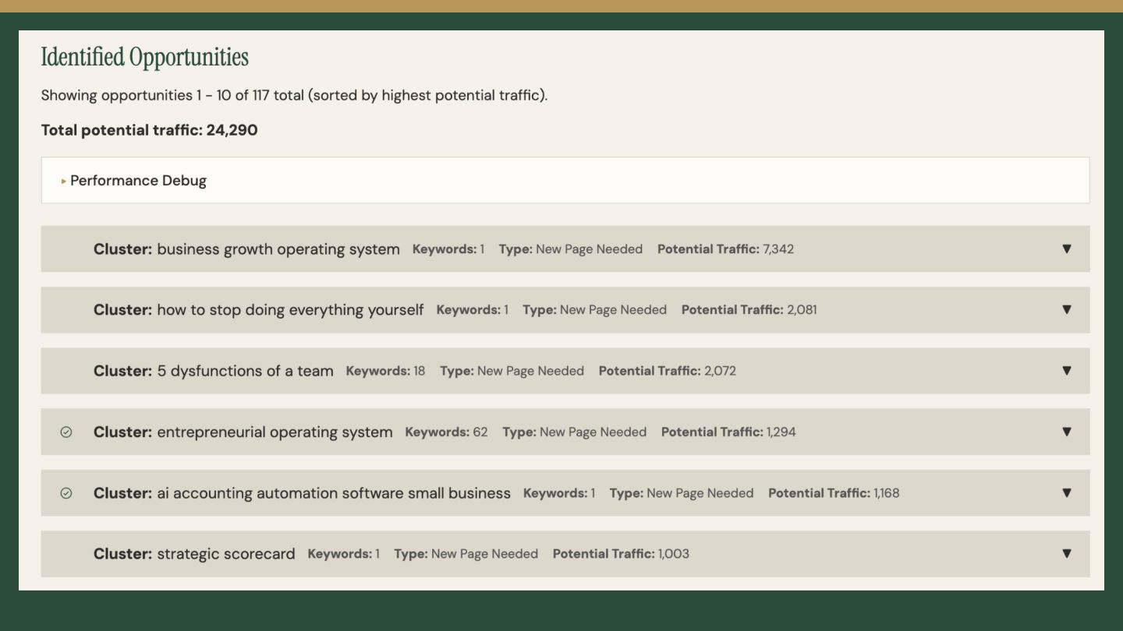This screenshot has height=631, width=1123.
Task: Click the Identified Opportunities heading
Action: tap(144, 57)
